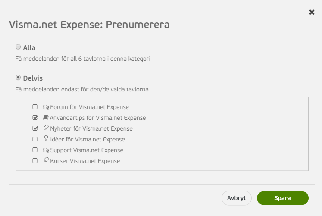
Task: Check the Idéer för Visma.net Expense checkbox
Action: point(35,139)
